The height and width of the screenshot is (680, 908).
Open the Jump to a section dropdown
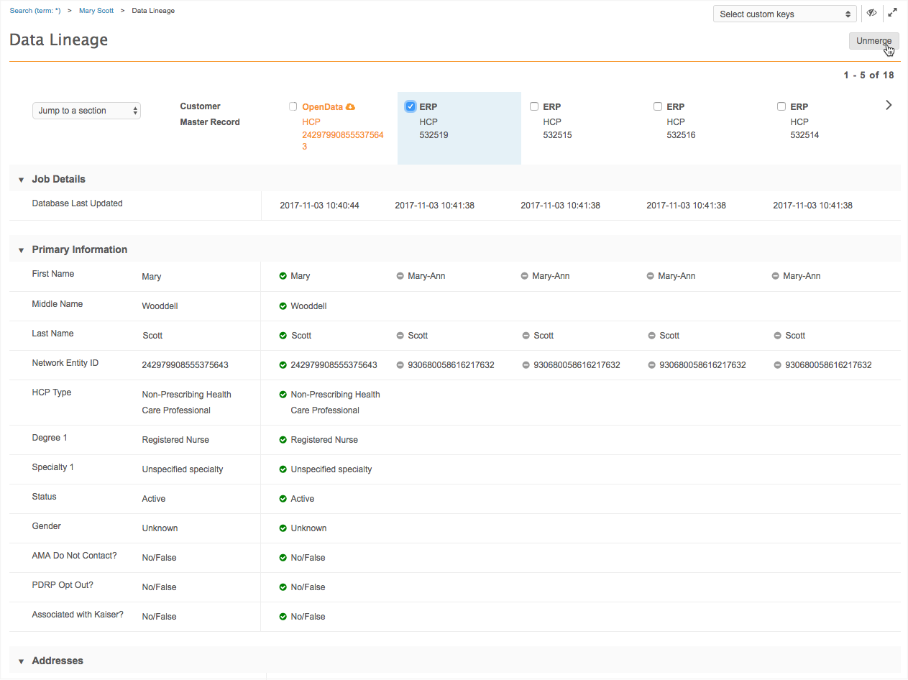point(86,111)
